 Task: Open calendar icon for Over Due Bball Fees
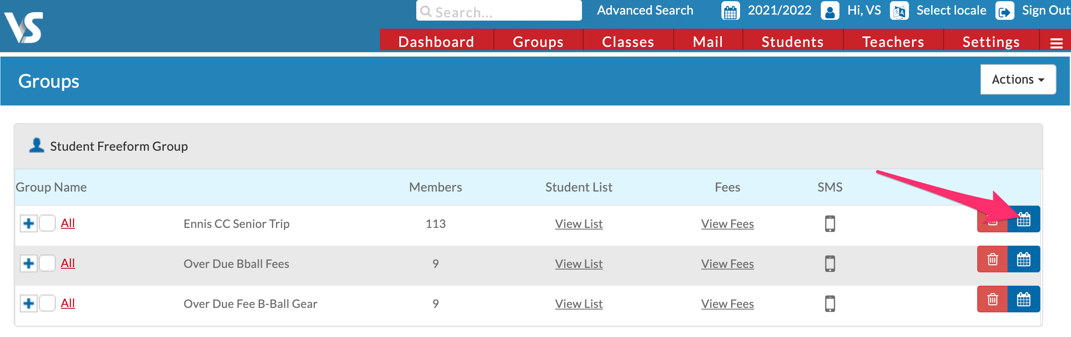tap(1024, 259)
